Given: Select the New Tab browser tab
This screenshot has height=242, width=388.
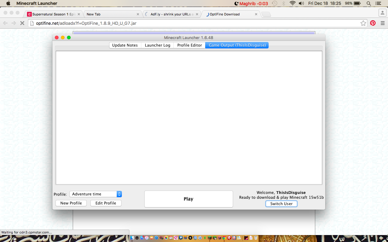Looking at the screenshot, I should pos(112,14).
